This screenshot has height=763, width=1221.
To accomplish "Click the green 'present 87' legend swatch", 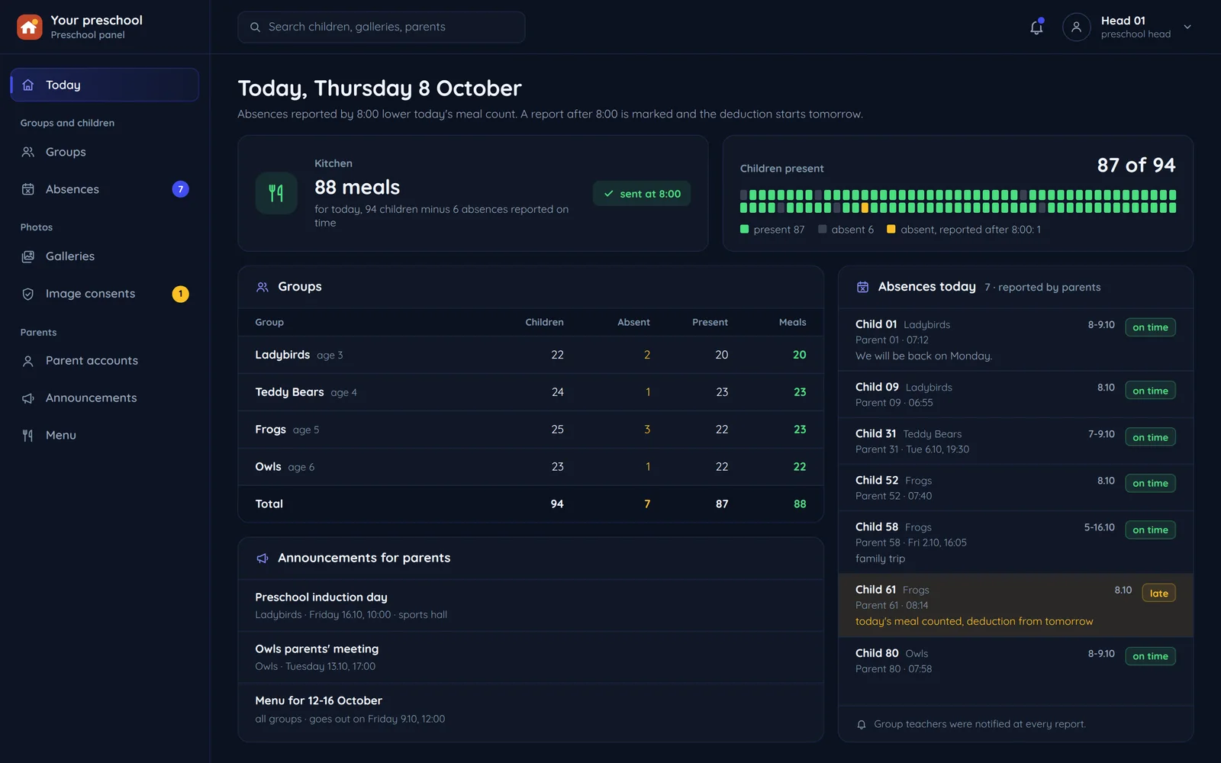I will pyautogui.click(x=744, y=229).
